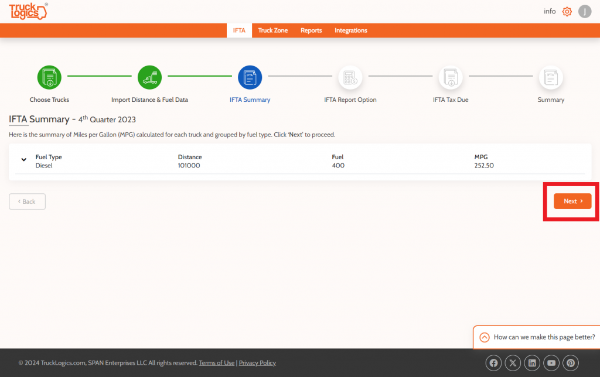Click the IFTA Report Option step icon
The height and width of the screenshot is (377, 600).
(x=350, y=77)
